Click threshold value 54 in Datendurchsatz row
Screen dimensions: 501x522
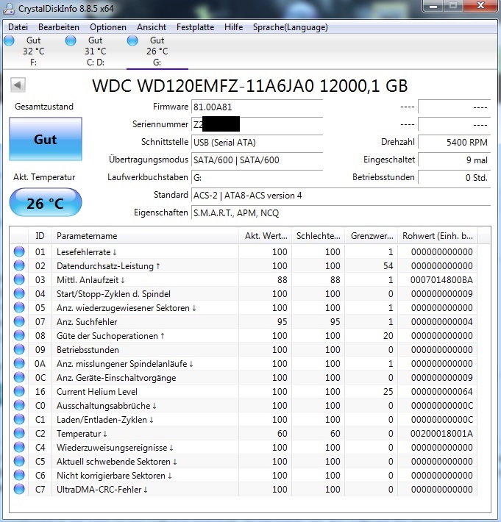tap(388, 265)
